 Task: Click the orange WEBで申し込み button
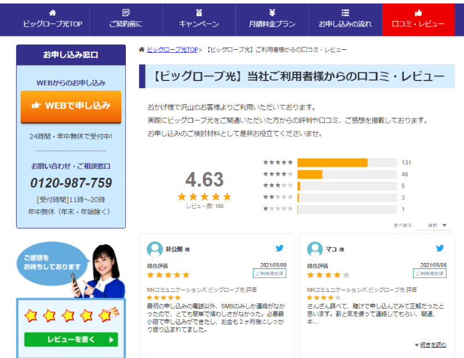pyautogui.click(x=71, y=107)
